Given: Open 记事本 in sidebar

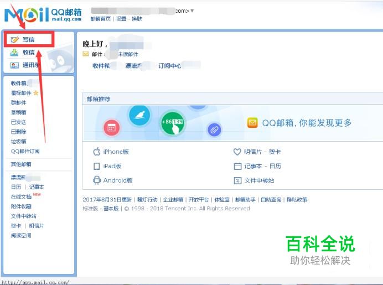Looking at the screenshot, I should point(37,187).
